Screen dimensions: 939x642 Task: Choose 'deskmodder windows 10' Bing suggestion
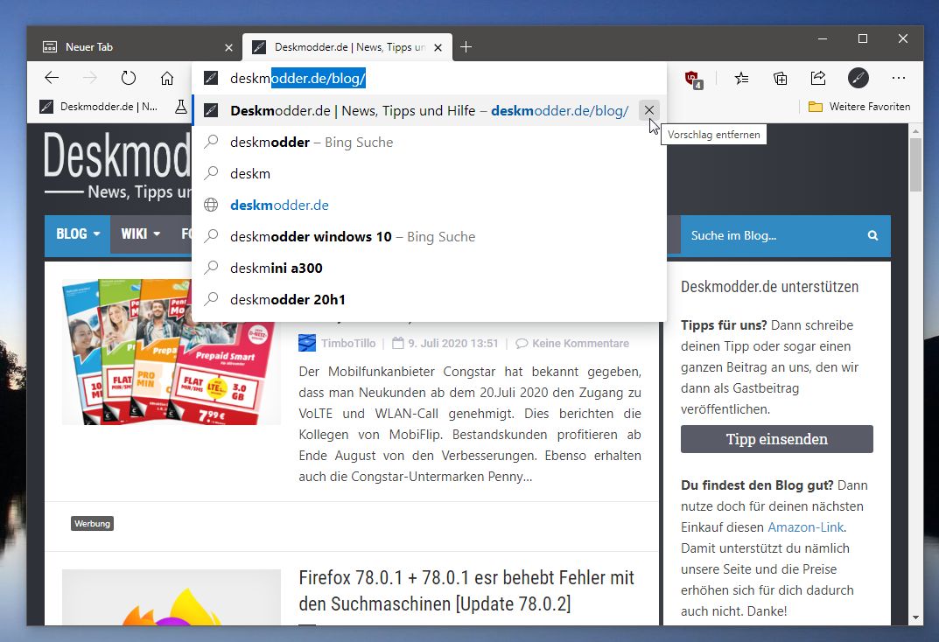(x=429, y=236)
